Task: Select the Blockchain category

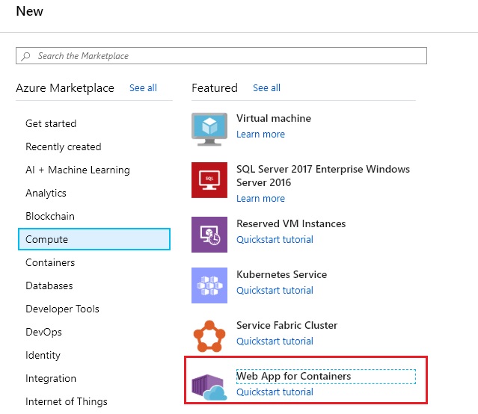Action: (50, 216)
